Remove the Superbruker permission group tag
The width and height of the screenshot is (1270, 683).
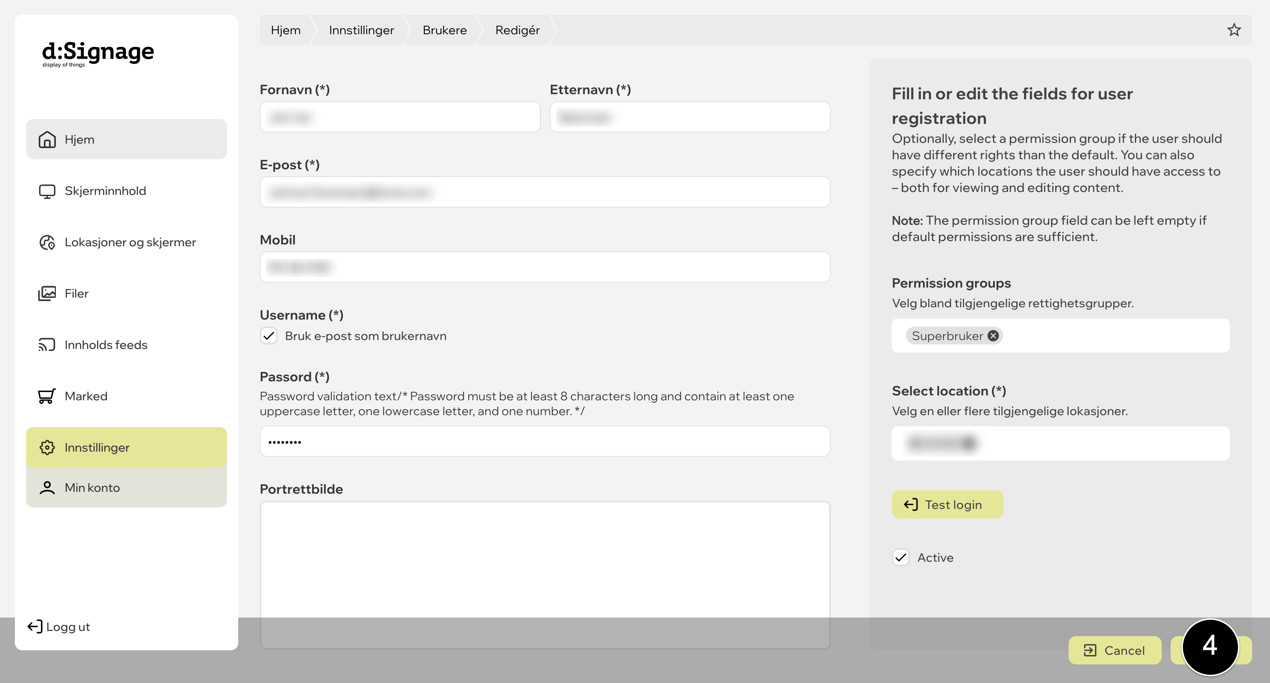[x=993, y=336]
